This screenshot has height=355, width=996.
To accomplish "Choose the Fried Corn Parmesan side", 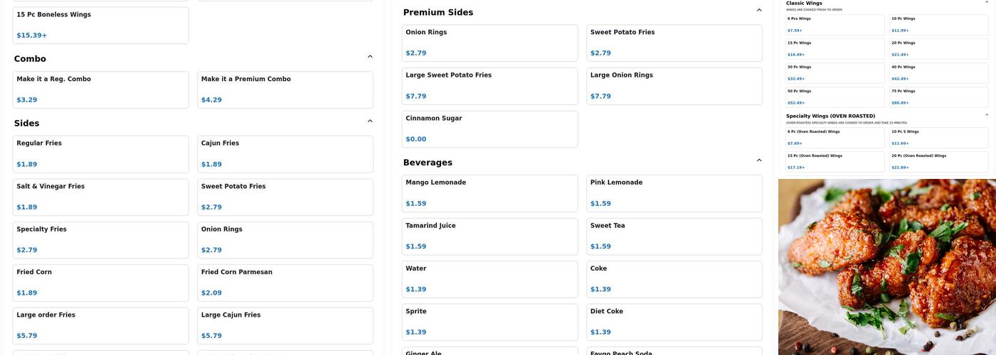I will click(x=285, y=283).
